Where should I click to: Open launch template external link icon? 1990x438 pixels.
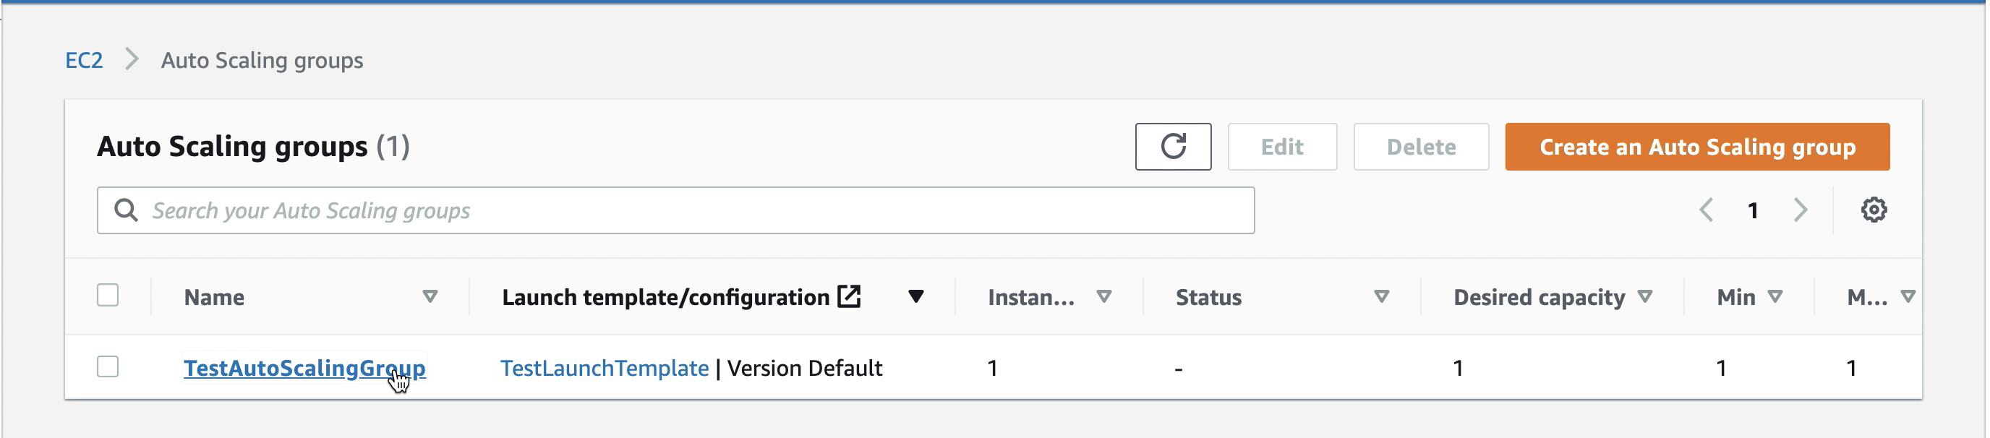(849, 296)
